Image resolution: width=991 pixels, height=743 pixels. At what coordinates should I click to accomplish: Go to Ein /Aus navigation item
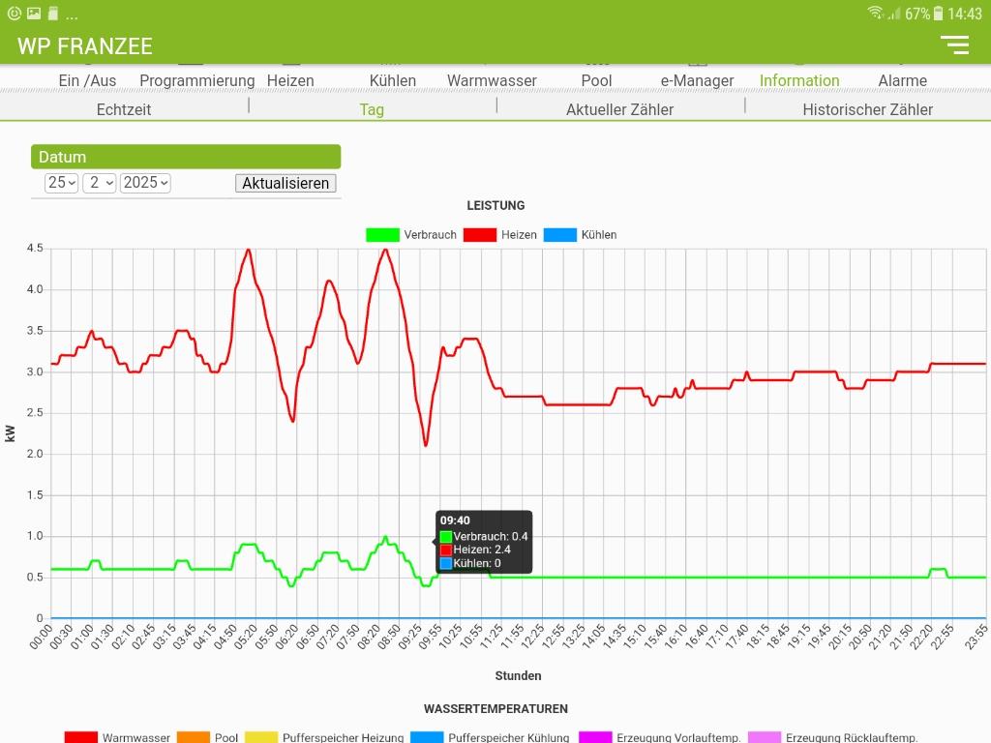click(87, 80)
